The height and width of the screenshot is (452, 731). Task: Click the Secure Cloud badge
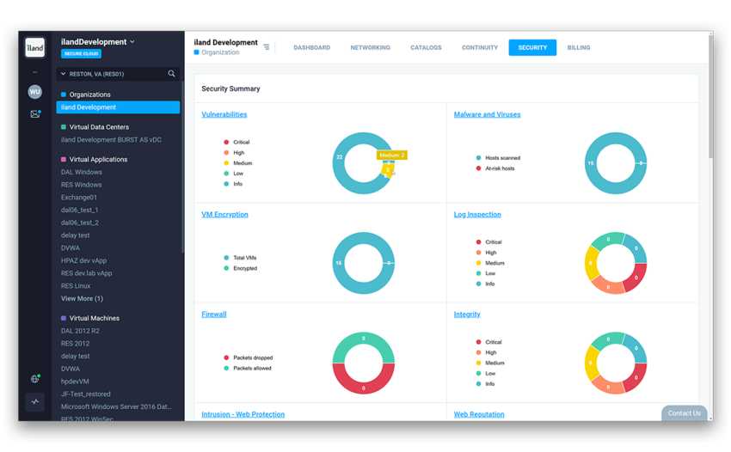click(81, 53)
